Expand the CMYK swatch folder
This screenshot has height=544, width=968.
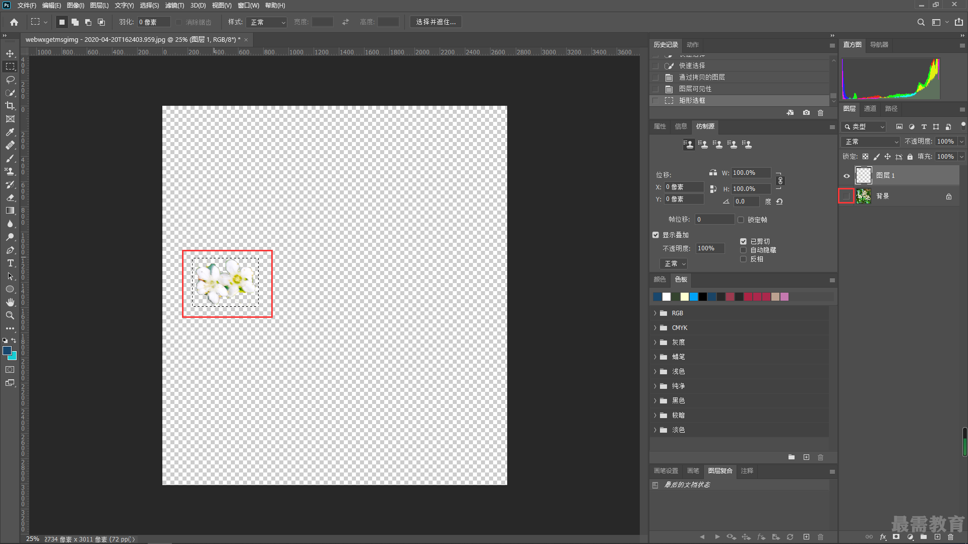[655, 328]
